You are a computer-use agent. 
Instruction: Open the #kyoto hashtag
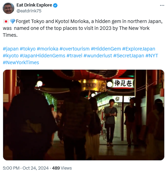coord(11,56)
